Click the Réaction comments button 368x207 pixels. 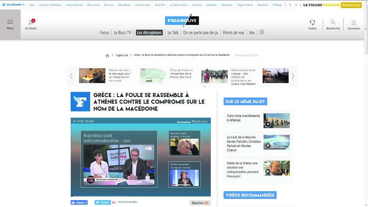click(x=200, y=203)
